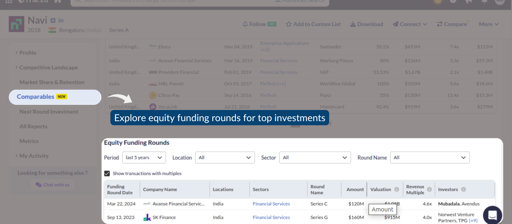Click the Valuation info icon
The image size is (512, 224).
(396, 189)
